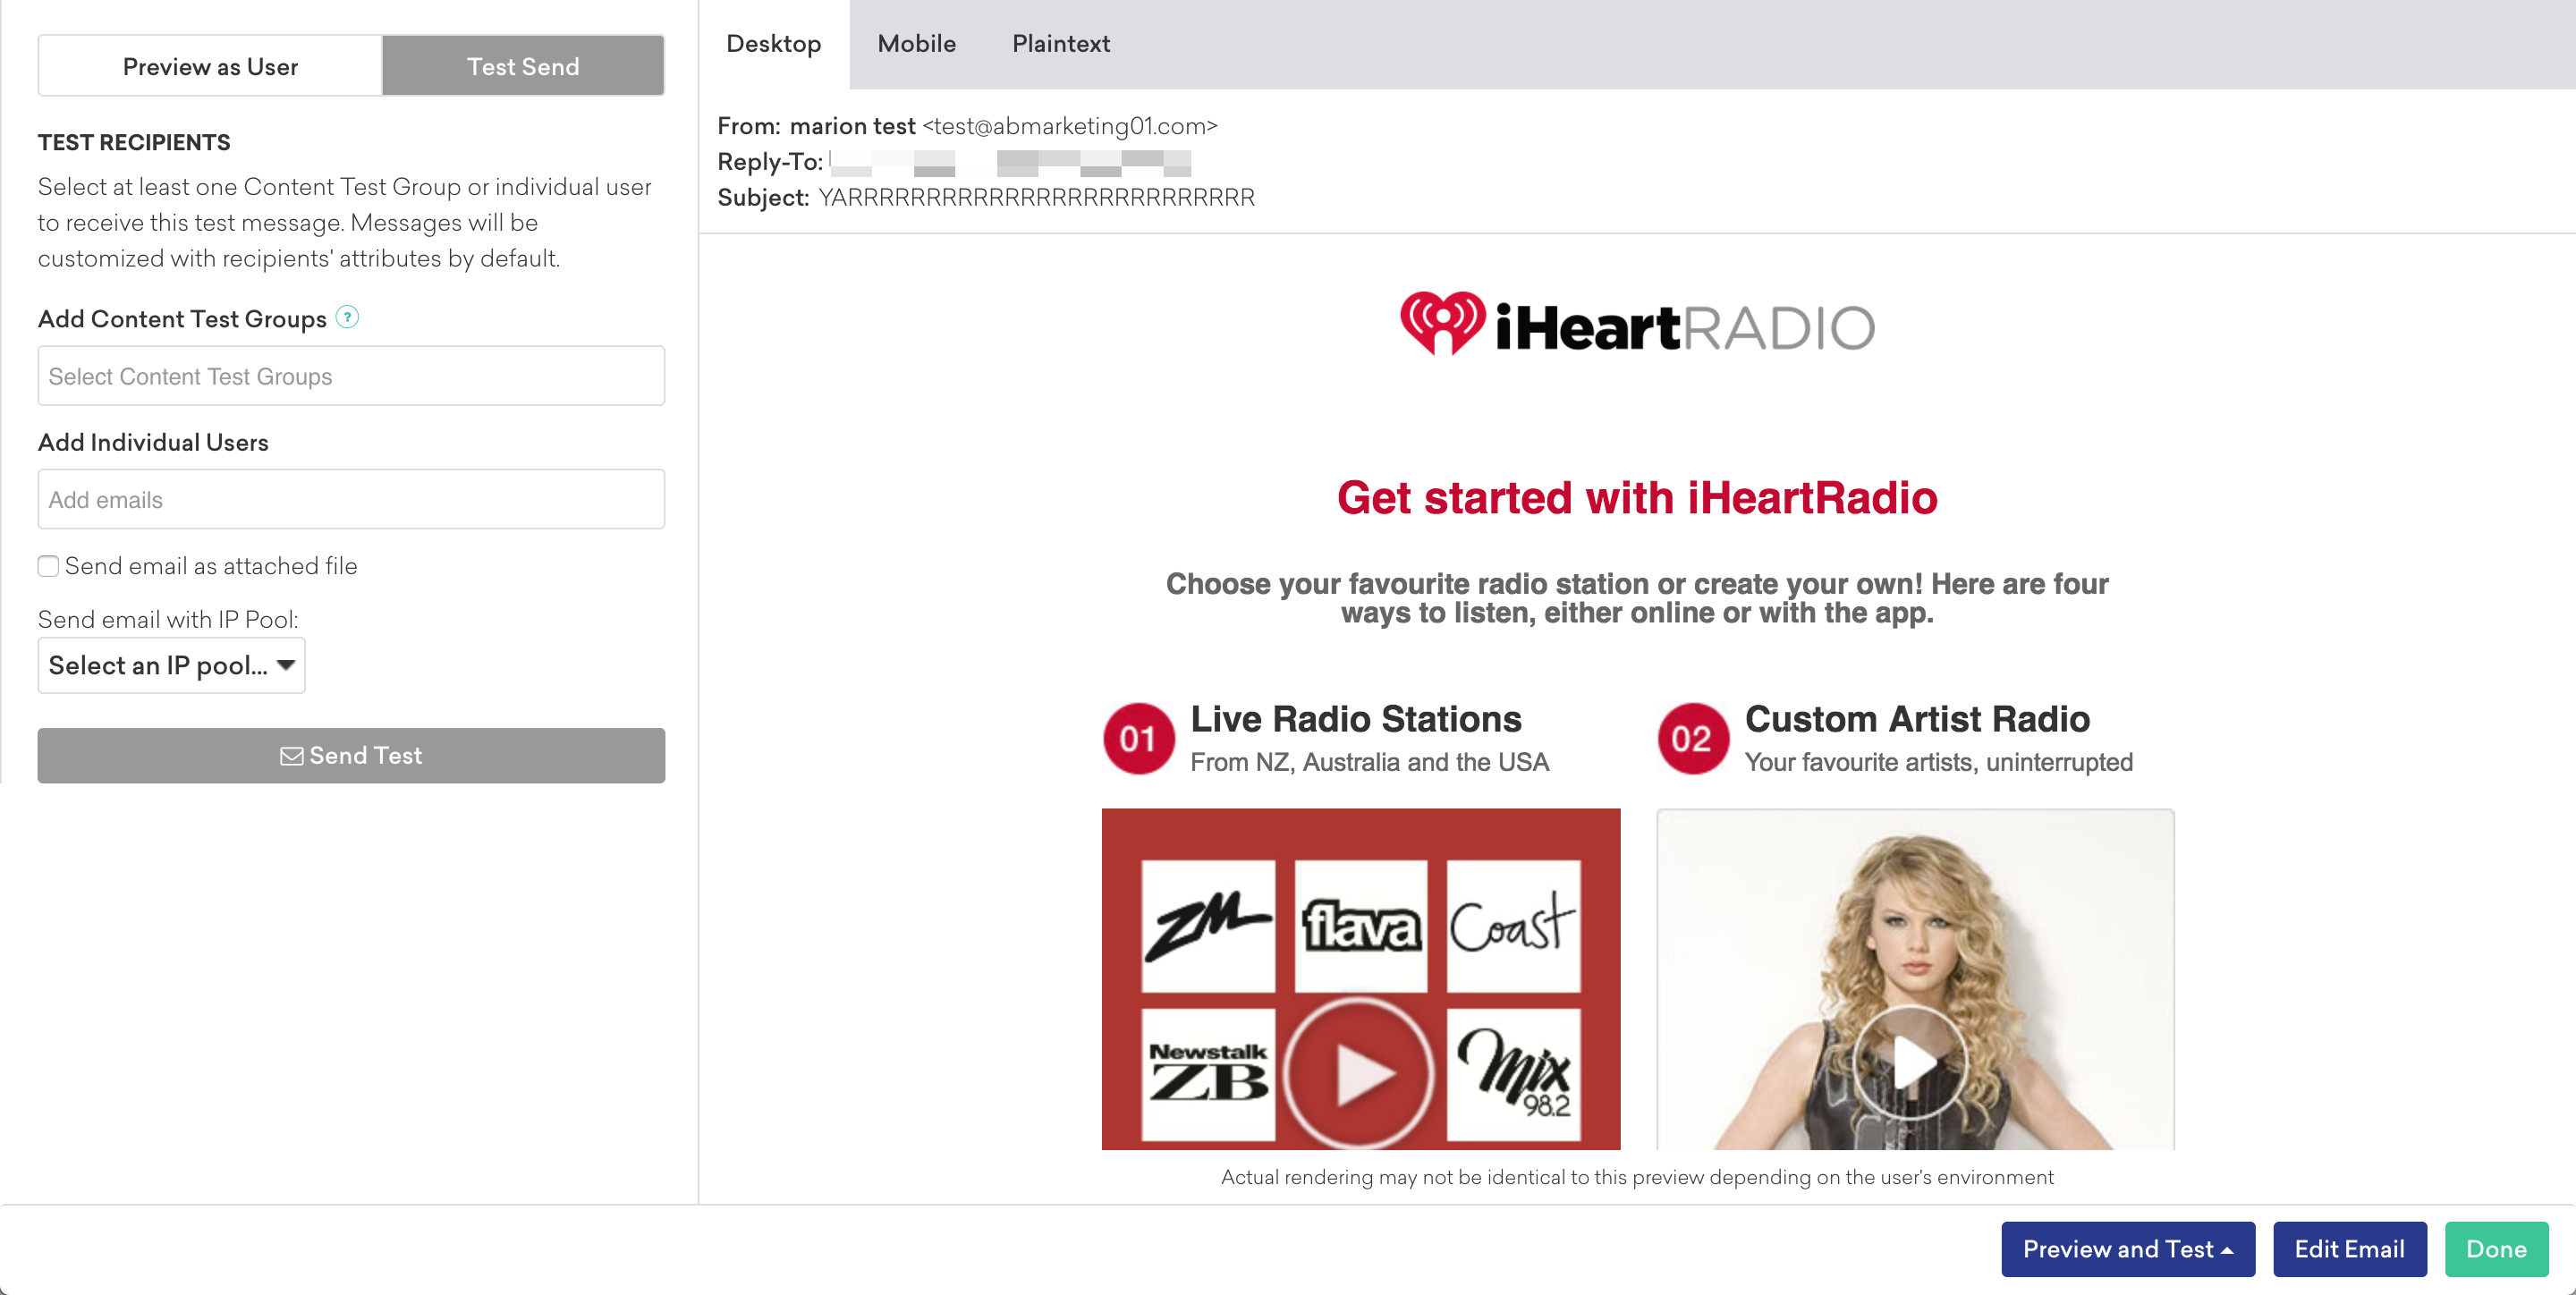Switch to the Desktop preview tab
2576x1295 pixels.
[x=773, y=45]
